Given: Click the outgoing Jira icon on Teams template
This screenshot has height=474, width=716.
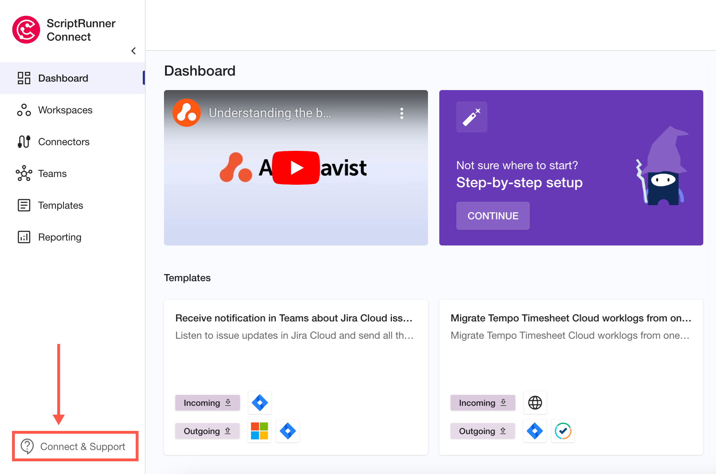Looking at the screenshot, I should click(x=288, y=431).
